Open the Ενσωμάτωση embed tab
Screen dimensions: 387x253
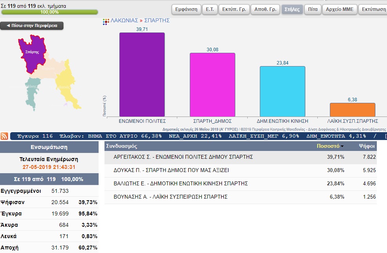coord(49,147)
